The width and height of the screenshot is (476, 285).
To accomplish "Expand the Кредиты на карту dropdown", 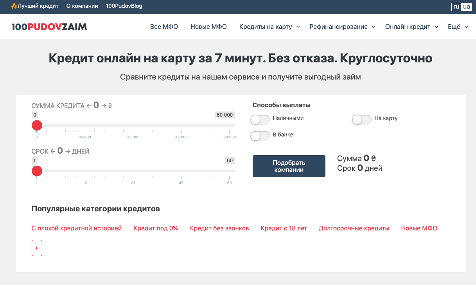I will click(x=269, y=27).
